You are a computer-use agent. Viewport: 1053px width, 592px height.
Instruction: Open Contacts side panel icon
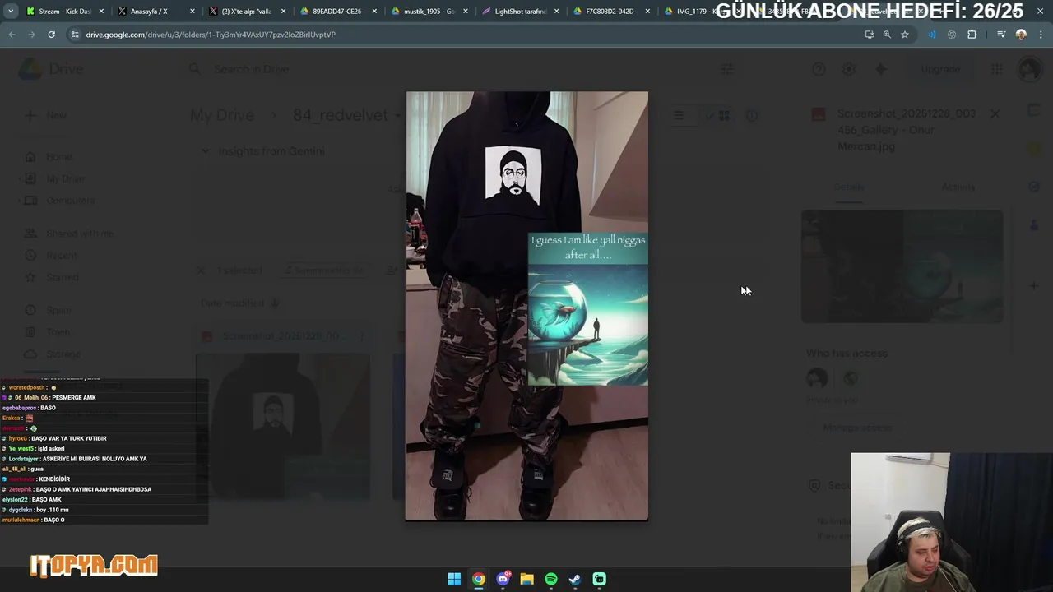(1035, 225)
